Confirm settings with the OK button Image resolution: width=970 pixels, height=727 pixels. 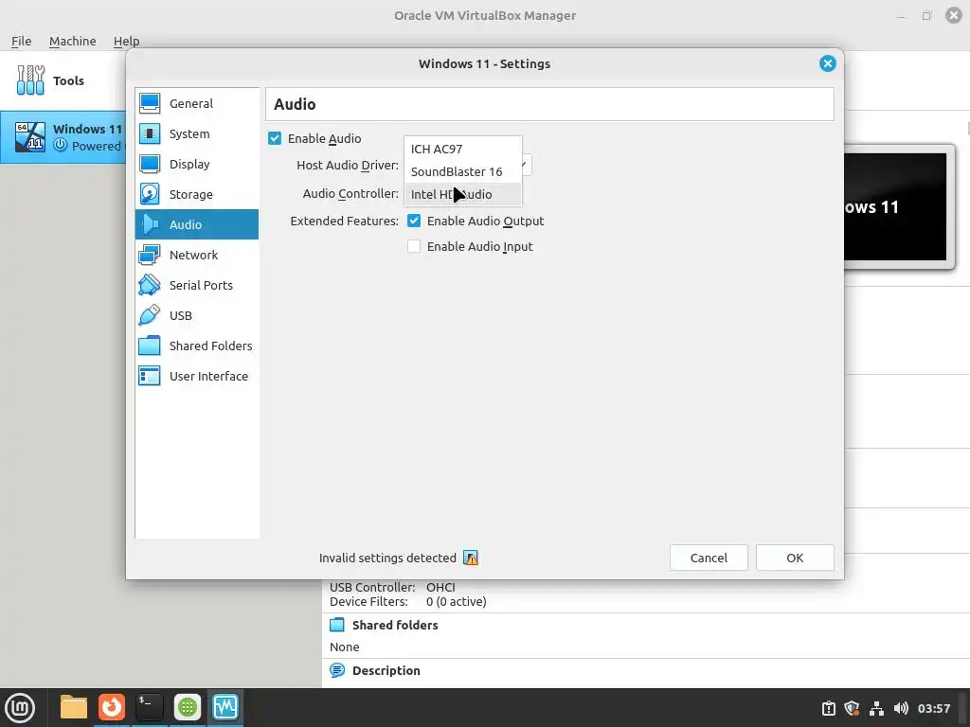click(795, 558)
